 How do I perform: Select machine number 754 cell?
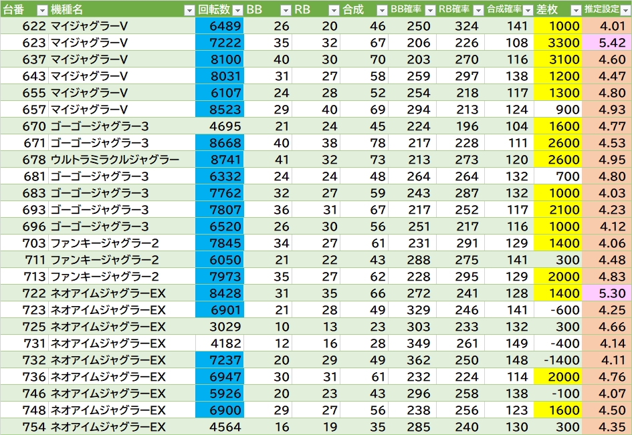pos(24,427)
